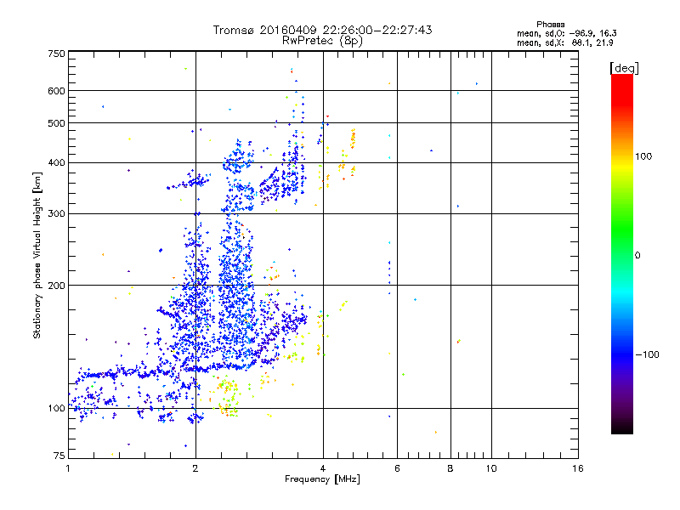Click the x-axis tick label '6'
This screenshot has height=510, width=680.
[397, 468]
